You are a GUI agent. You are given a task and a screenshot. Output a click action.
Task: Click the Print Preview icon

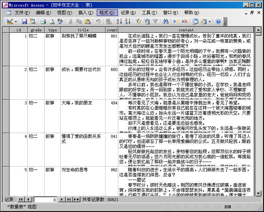(52, 21)
